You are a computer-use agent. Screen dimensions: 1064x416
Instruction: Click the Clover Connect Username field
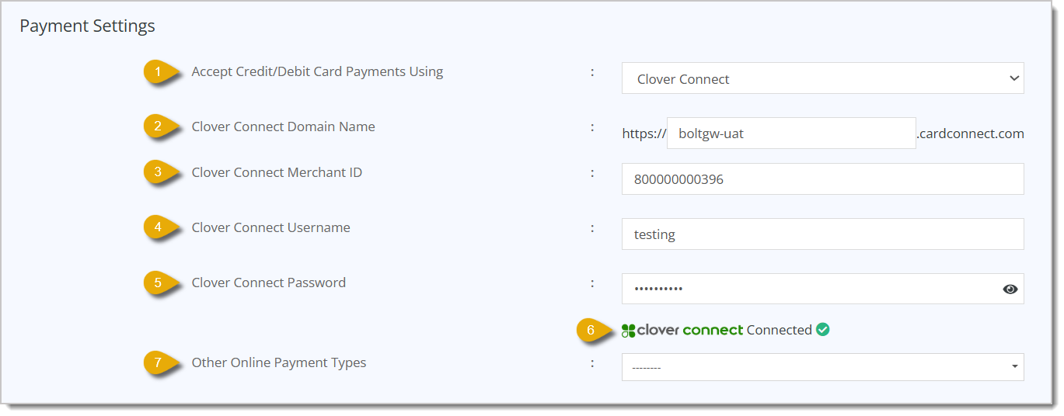[822, 234]
